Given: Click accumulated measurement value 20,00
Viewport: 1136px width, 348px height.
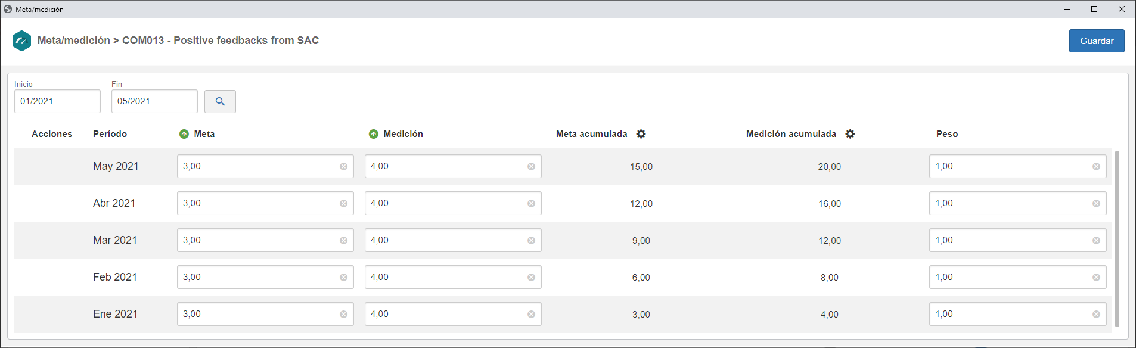Looking at the screenshot, I should pos(830,167).
